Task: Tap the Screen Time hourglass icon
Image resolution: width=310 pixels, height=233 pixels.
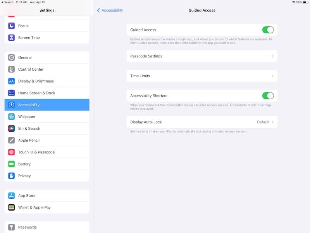Action: click(x=12, y=38)
